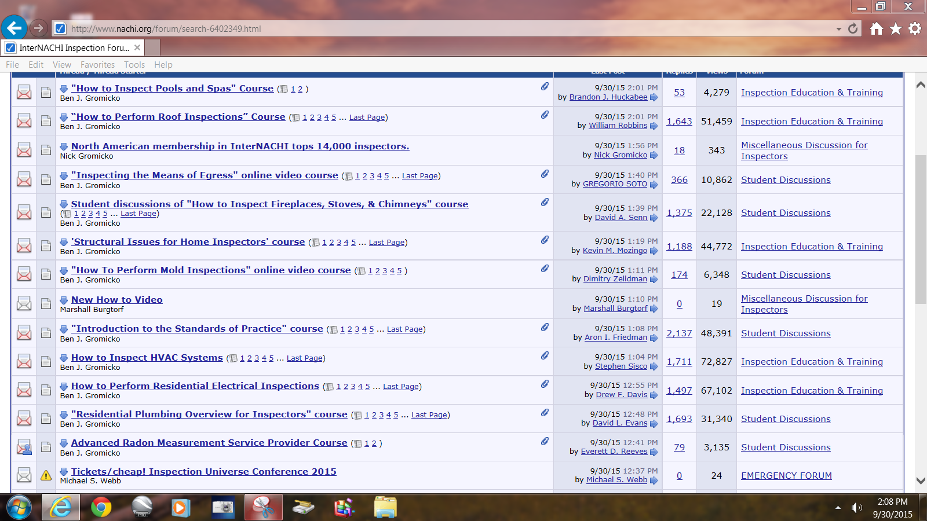Open the browser Tools gear icon
The image size is (927, 521).
point(915,28)
